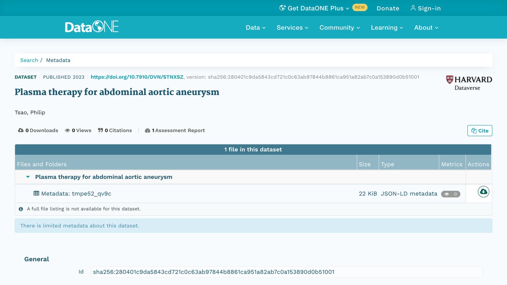Image resolution: width=507 pixels, height=285 pixels.
Task: Click the 1 Assessment Report text
Action: click(179, 130)
